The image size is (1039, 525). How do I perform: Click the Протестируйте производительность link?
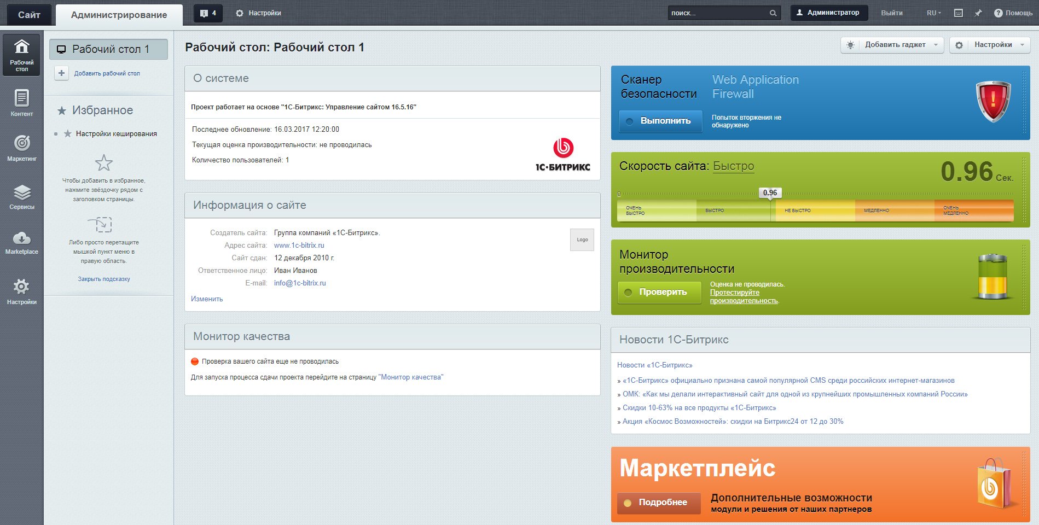[744, 296]
